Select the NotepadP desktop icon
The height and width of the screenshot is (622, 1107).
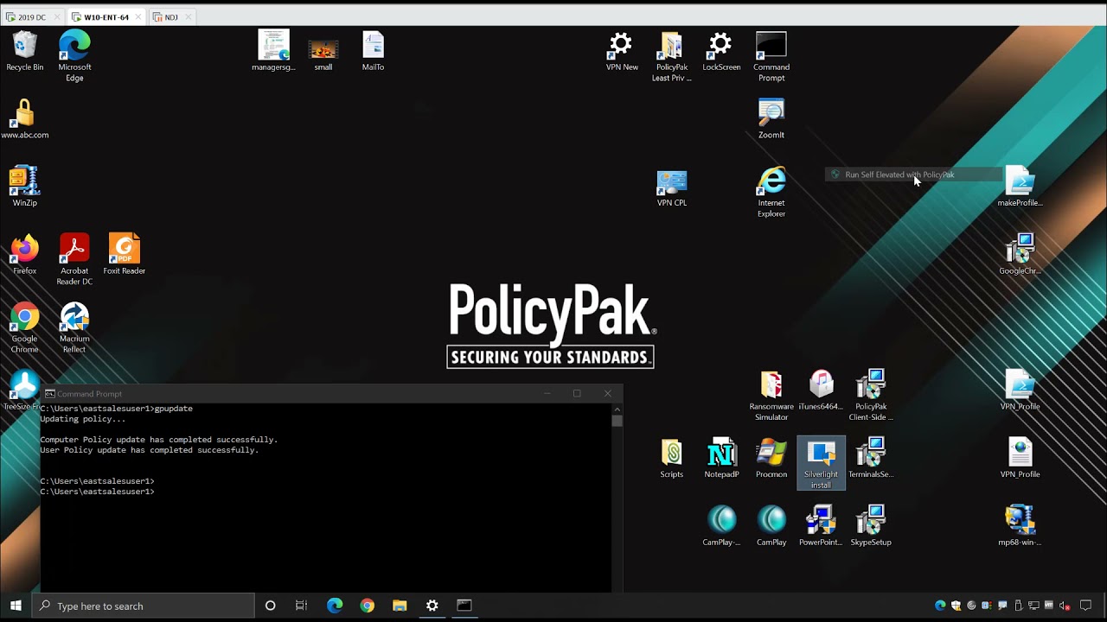click(x=721, y=458)
